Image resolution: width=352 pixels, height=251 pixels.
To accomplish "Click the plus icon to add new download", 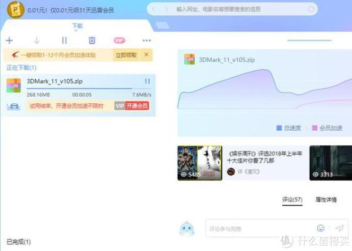I will 9,40.
